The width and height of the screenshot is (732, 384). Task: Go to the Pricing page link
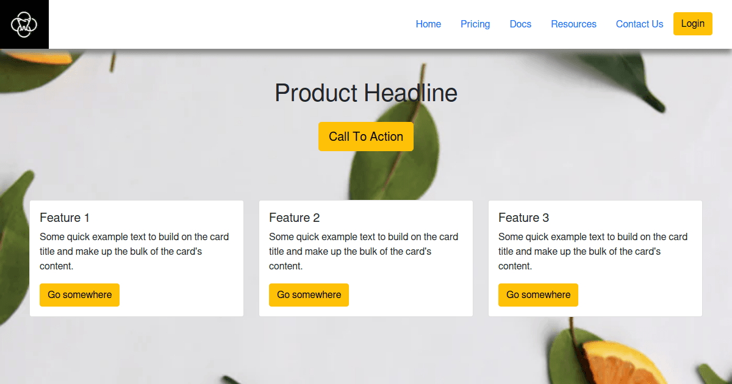[475, 24]
